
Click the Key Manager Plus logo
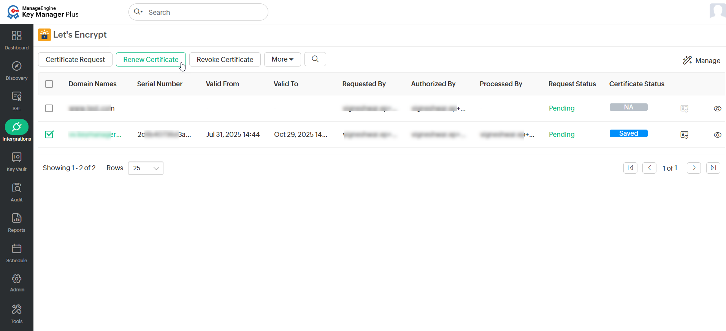coord(43,12)
